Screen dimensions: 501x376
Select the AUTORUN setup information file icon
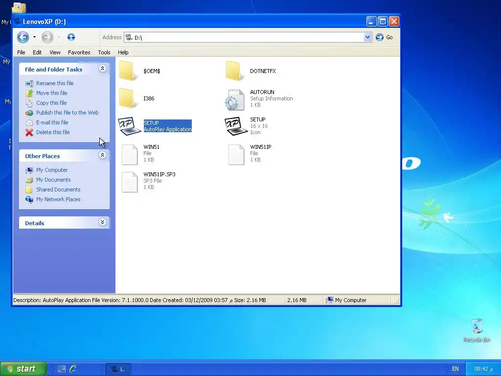[235, 99]
